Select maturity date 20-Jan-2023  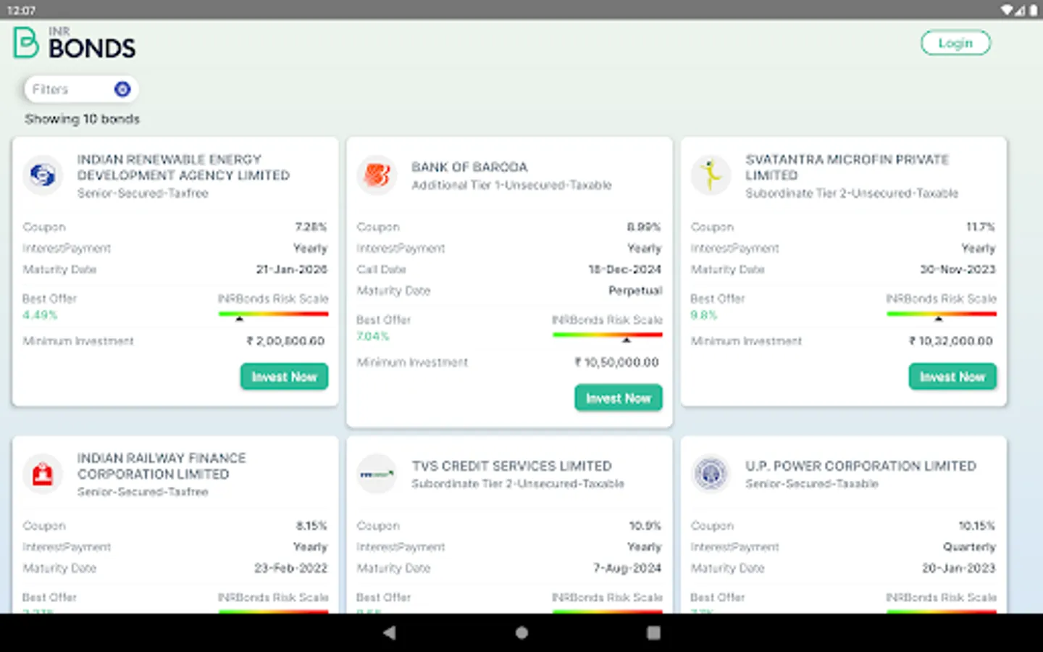(x=958, y=568)
